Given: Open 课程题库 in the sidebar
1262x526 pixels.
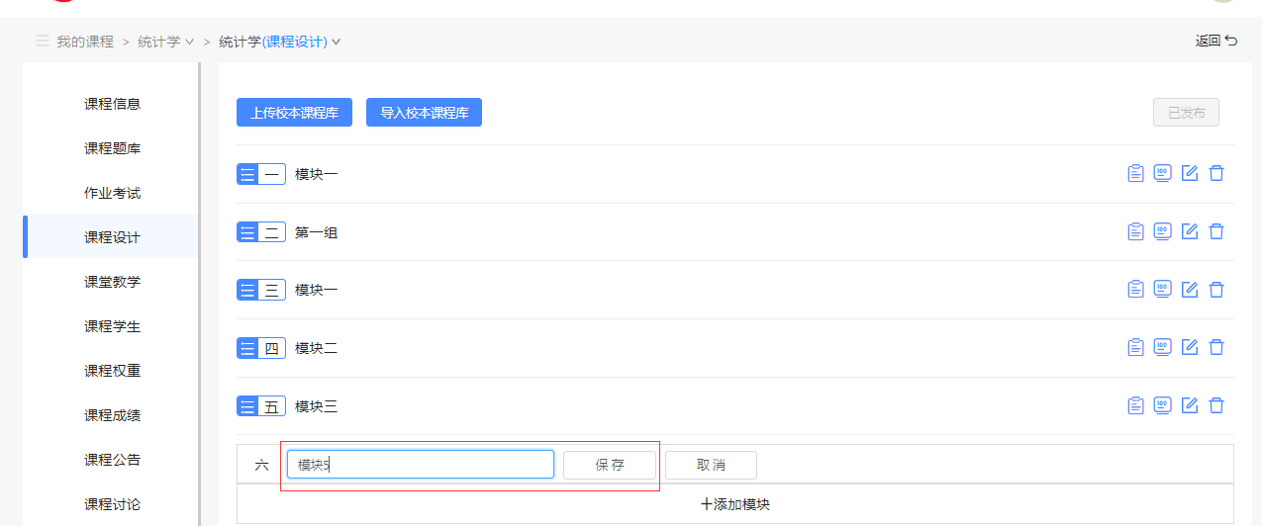Looking at the screenshot, I should [112, 148].
